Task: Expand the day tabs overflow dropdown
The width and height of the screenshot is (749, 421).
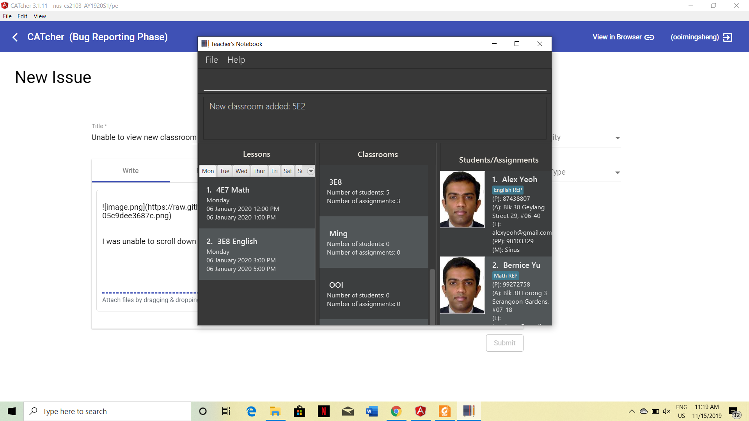Action: (311, 171)
